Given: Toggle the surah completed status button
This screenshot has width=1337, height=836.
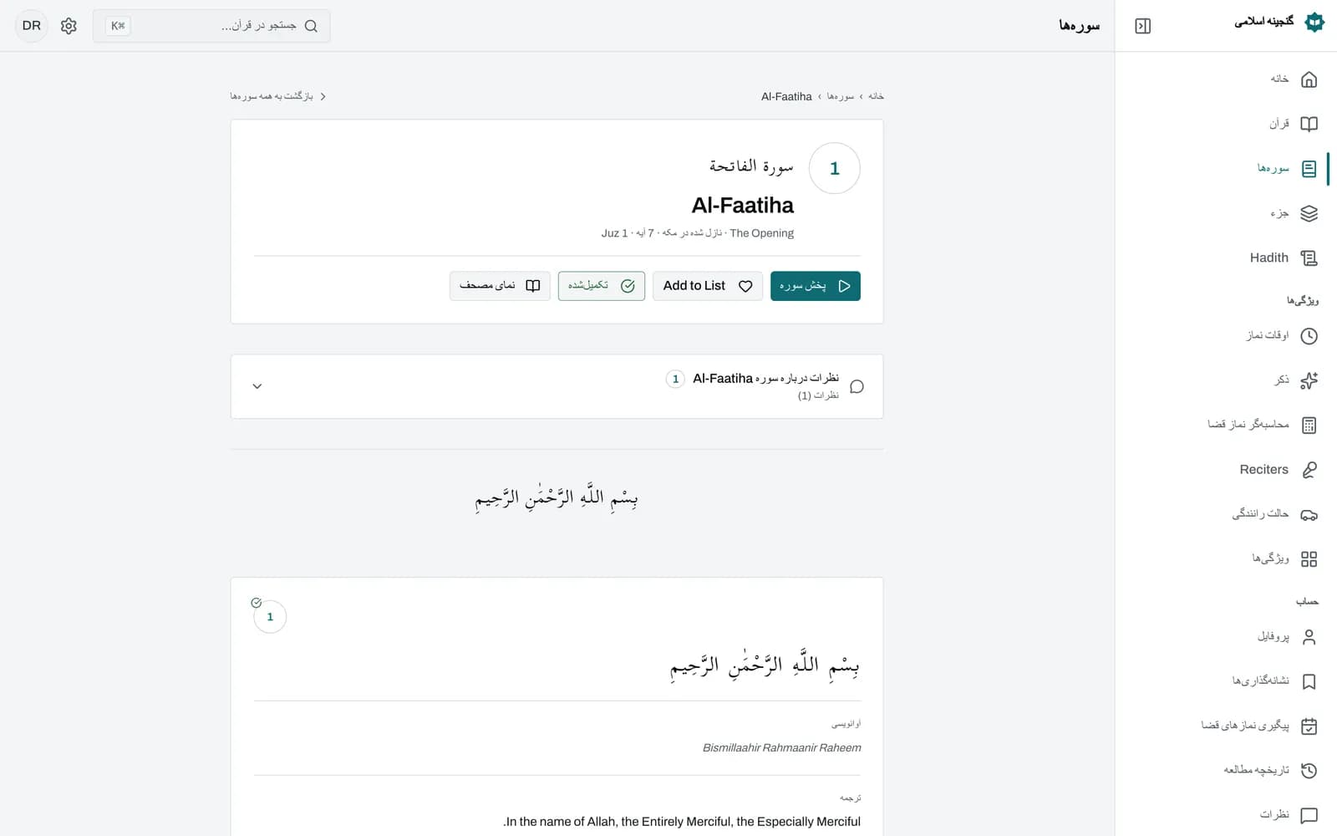Looking at the screenshot, I should click(x=601, y=286).
